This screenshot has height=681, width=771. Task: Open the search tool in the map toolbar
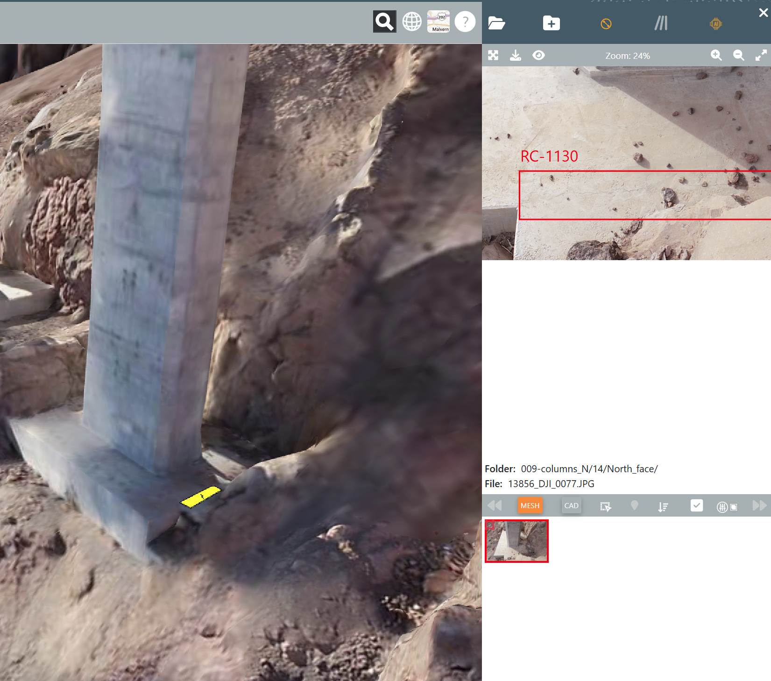click(x=384, y=21)
